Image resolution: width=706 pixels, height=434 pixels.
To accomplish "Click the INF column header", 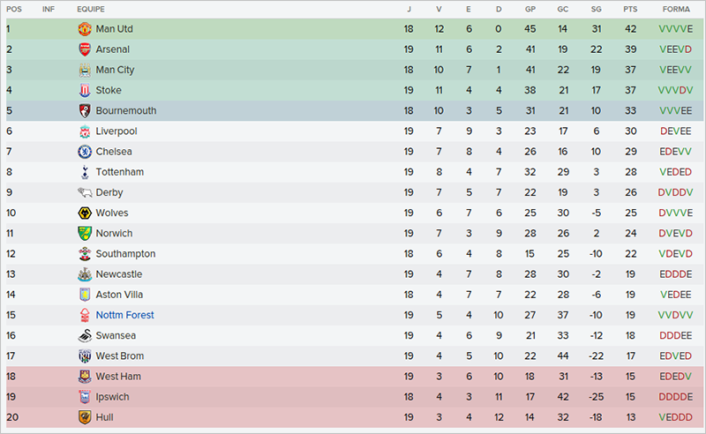I will click(48, 9).
